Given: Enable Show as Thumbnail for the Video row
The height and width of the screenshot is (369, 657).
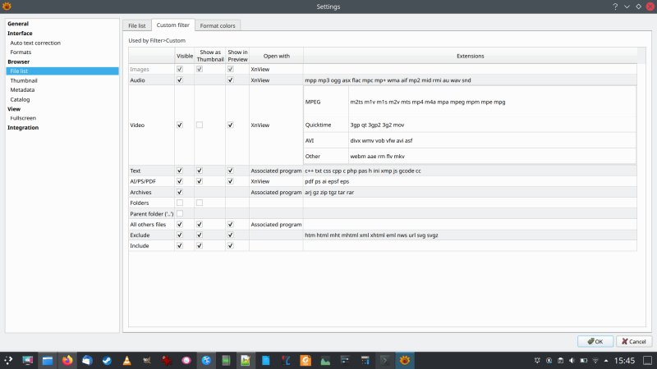Looking at the screenshot, I should (200, 125).
